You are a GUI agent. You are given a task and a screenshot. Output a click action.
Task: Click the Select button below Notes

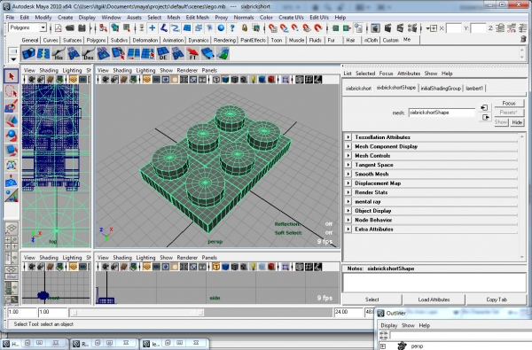pos(372,299)
